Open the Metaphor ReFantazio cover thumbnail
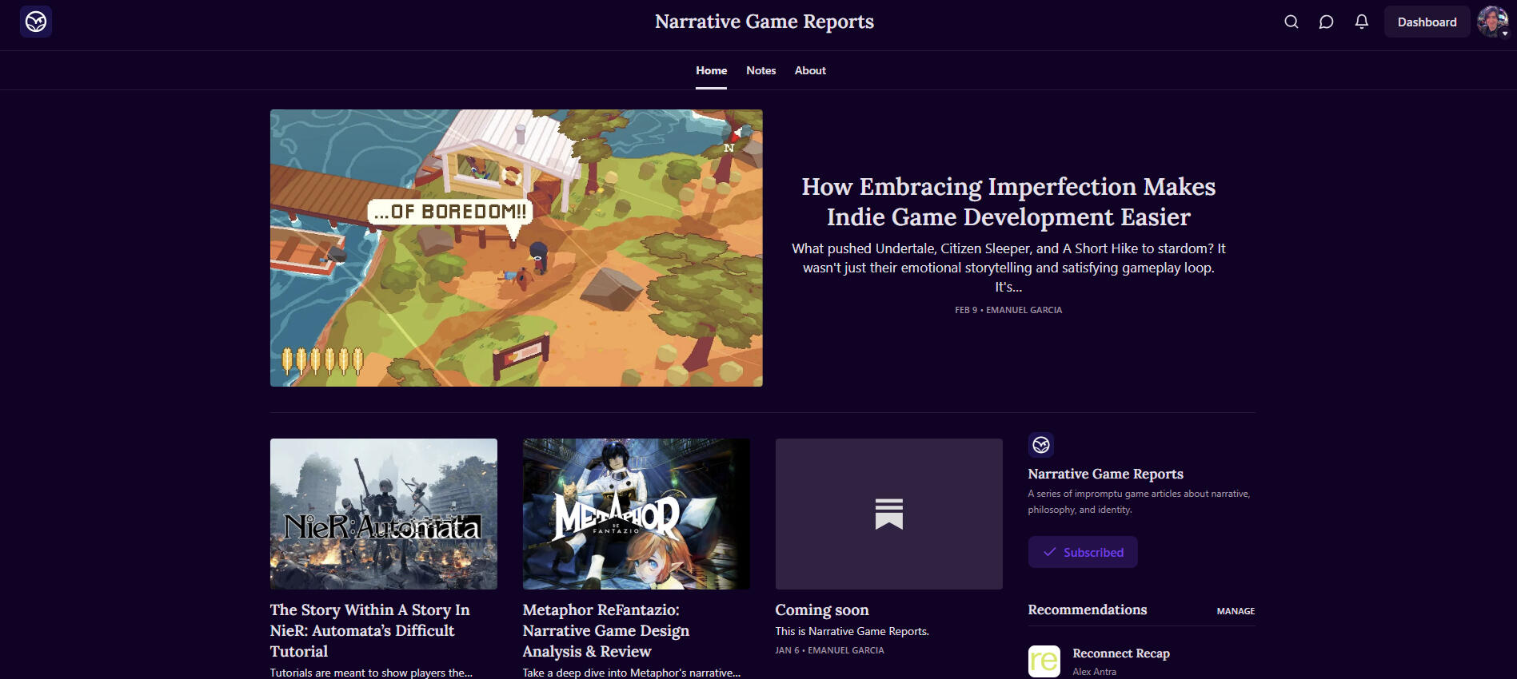 tap(636, 514)
